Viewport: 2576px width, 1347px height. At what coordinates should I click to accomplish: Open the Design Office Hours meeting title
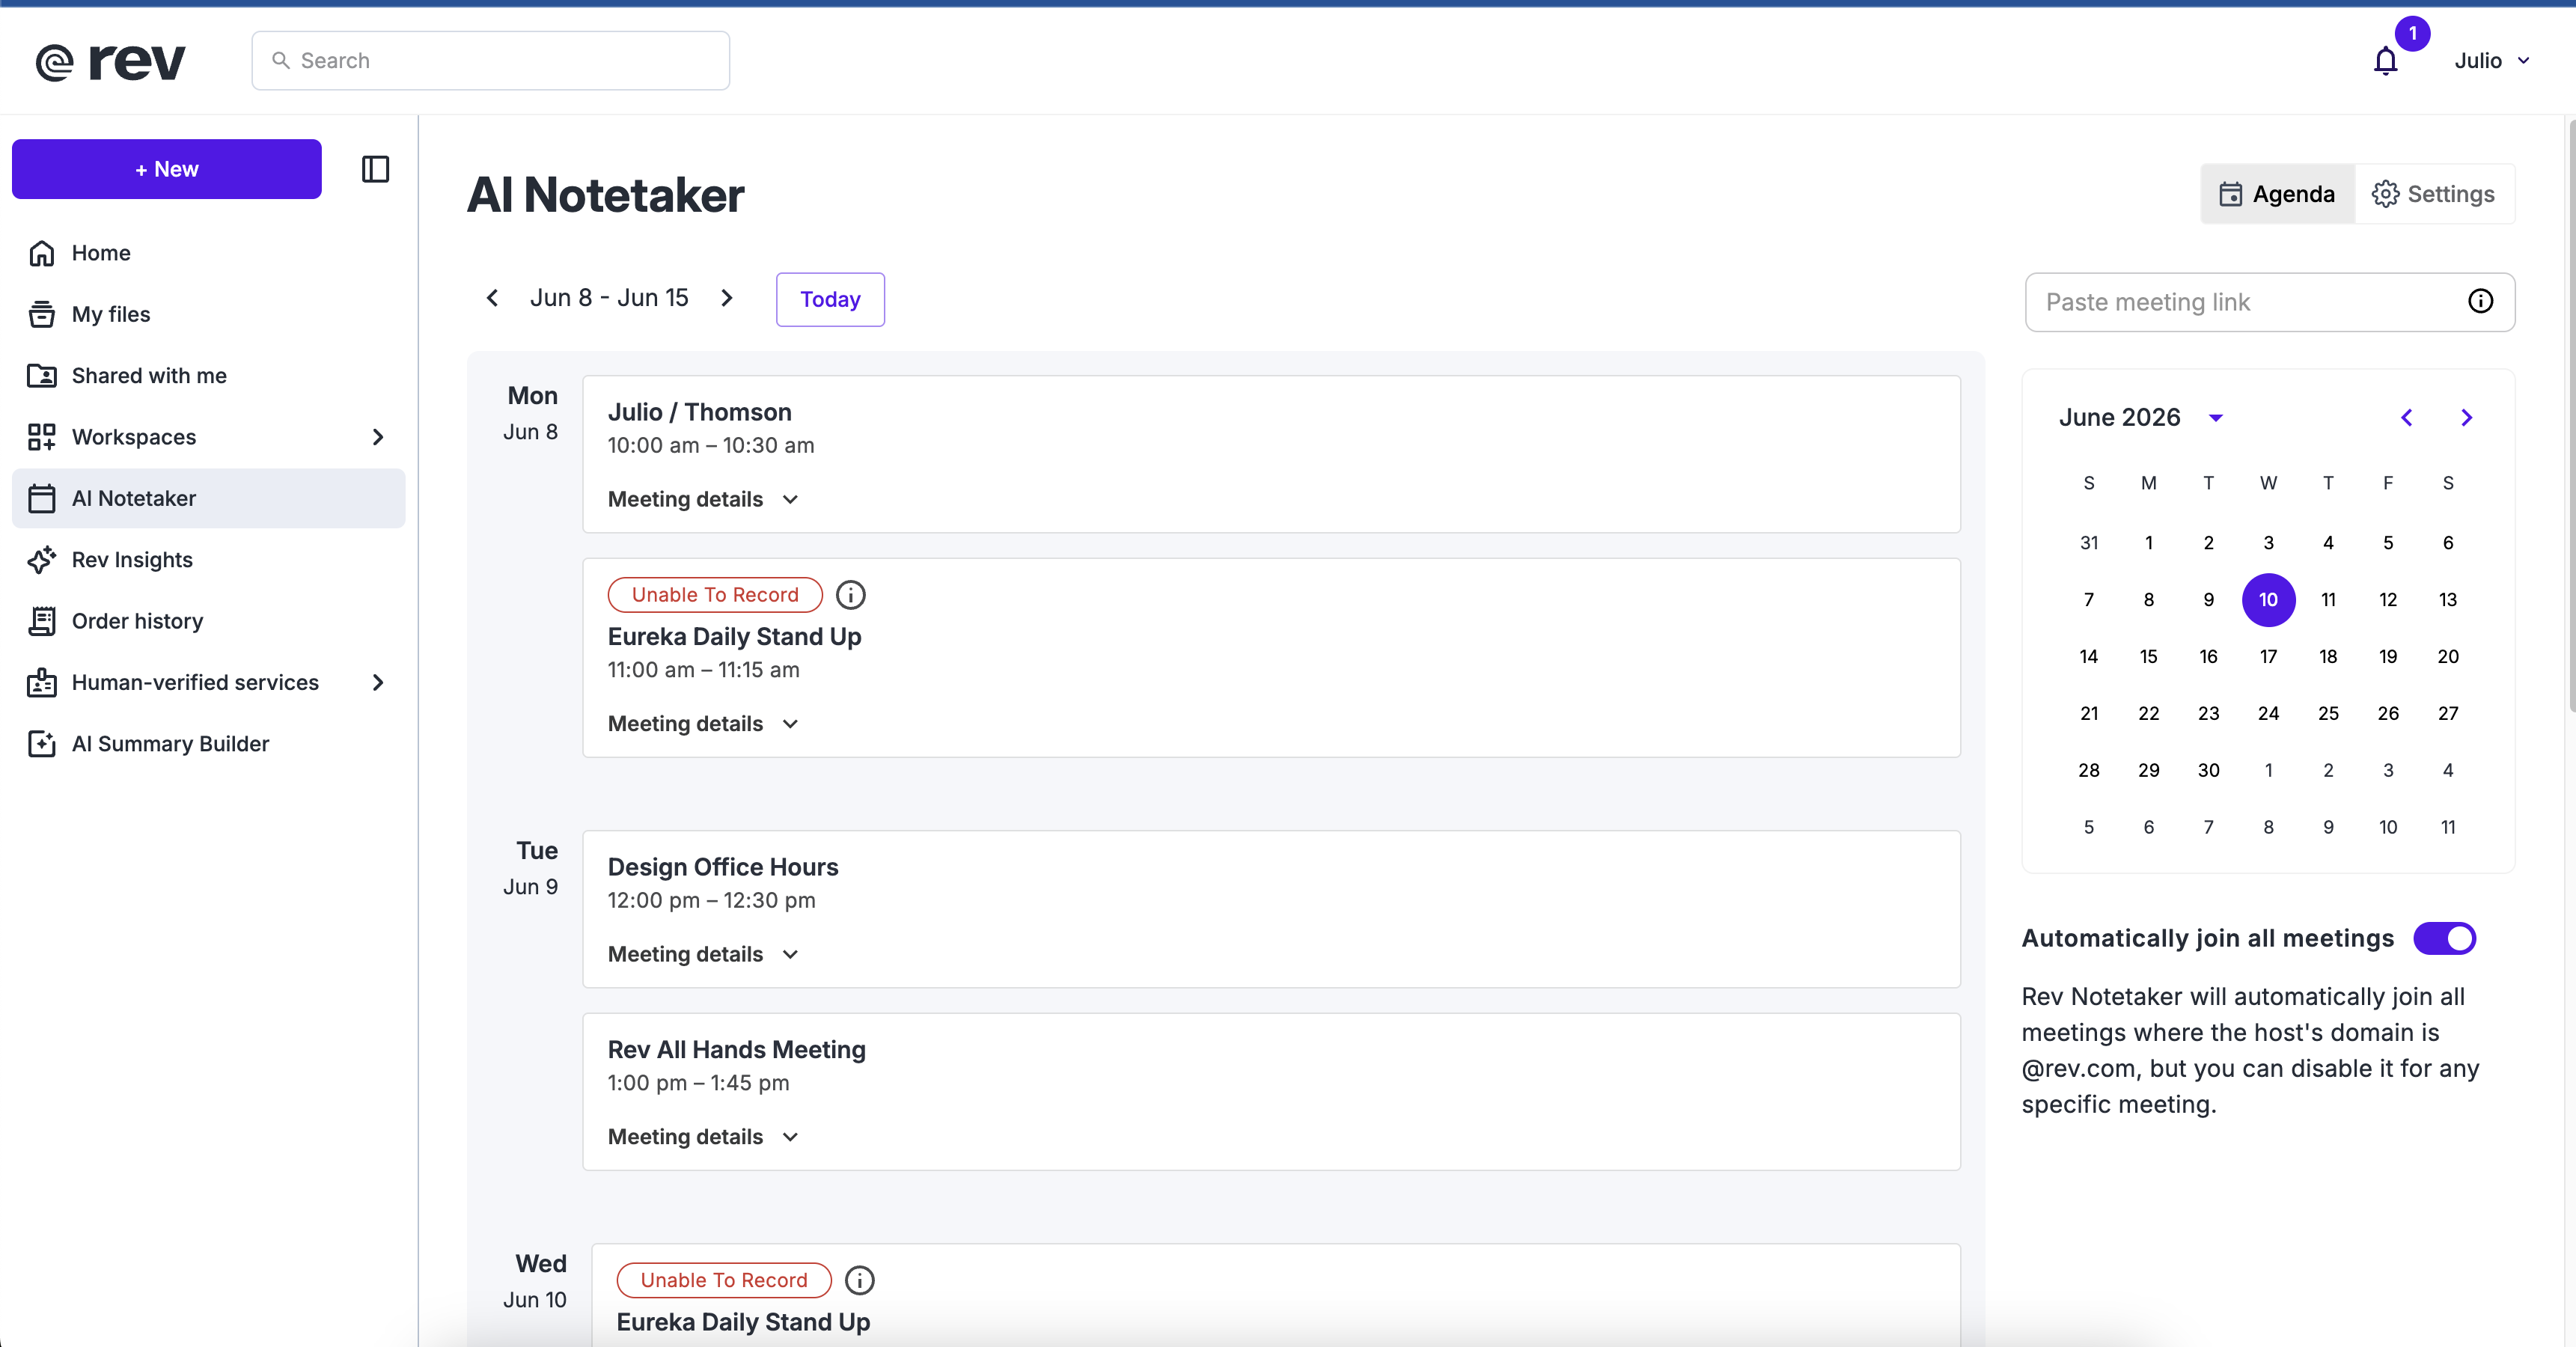pos(723,867)
